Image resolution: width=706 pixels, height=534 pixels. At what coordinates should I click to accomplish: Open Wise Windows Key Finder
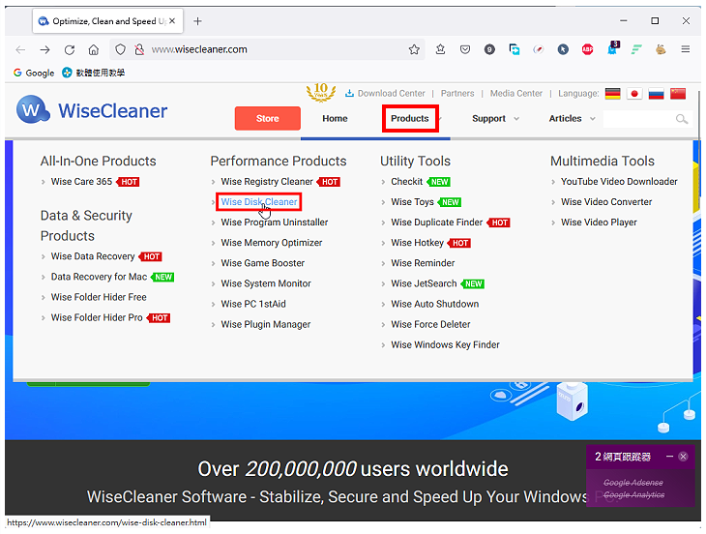coord(445,344)
